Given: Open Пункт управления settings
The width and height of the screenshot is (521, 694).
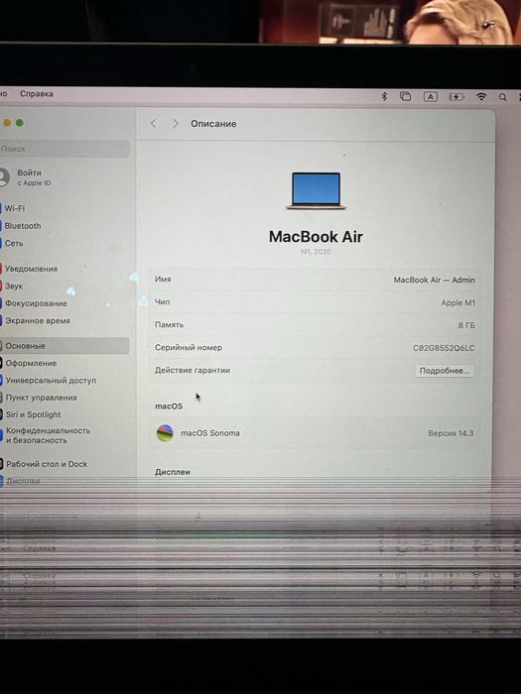Looking at the screenshot, I should click(40, 398).
